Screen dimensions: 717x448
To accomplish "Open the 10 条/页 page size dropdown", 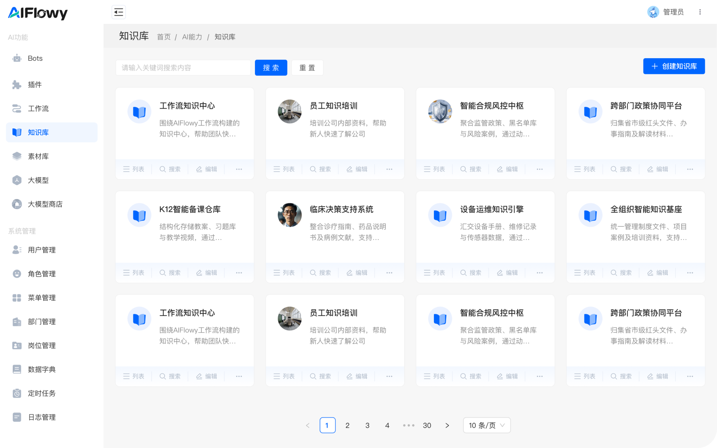I will coord(486,425).
